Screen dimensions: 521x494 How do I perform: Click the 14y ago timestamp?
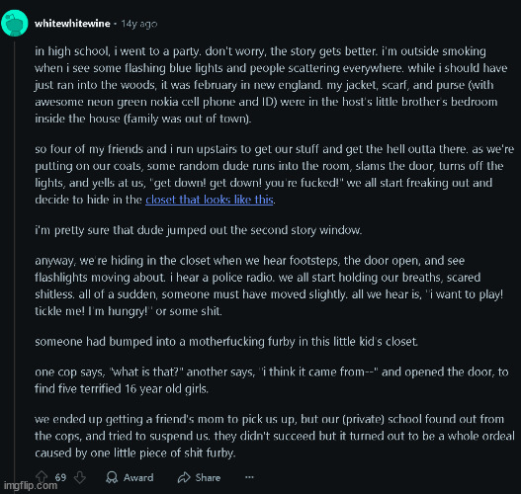(x=138, y=24)
